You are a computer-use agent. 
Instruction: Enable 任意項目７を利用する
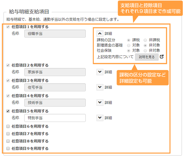(x=8, y=134)
